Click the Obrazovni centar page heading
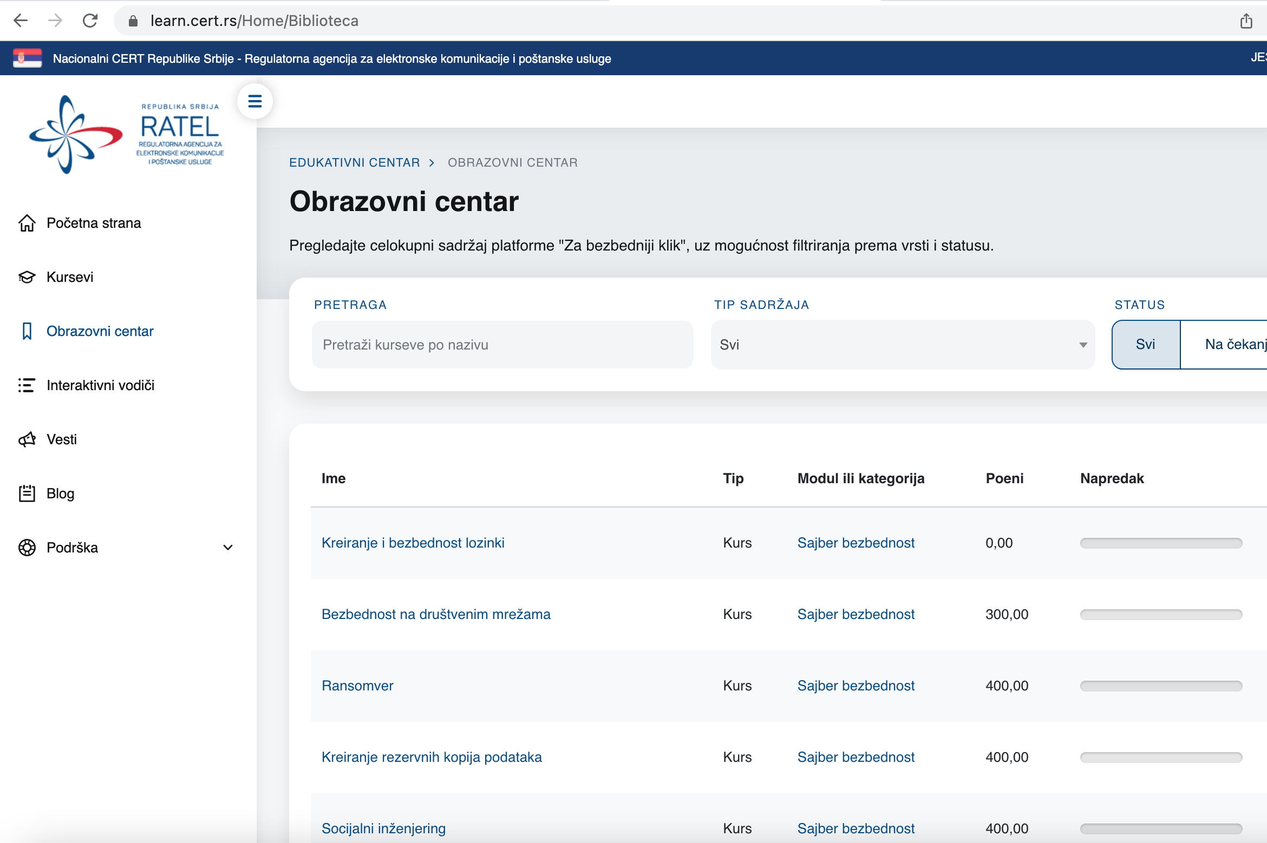This screenshot has height=843, width=1267. point(404,201)
